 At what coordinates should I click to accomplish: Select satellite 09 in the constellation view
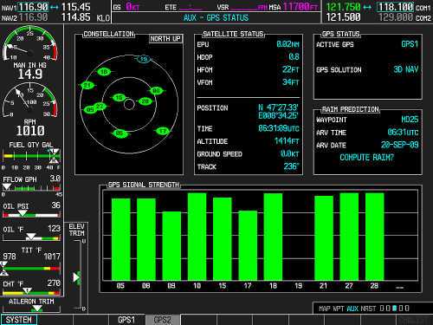(90, 109)
